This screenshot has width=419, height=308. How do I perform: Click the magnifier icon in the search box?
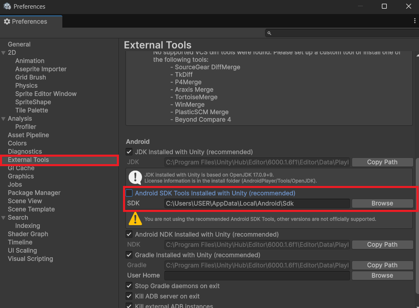coord(269,33)
